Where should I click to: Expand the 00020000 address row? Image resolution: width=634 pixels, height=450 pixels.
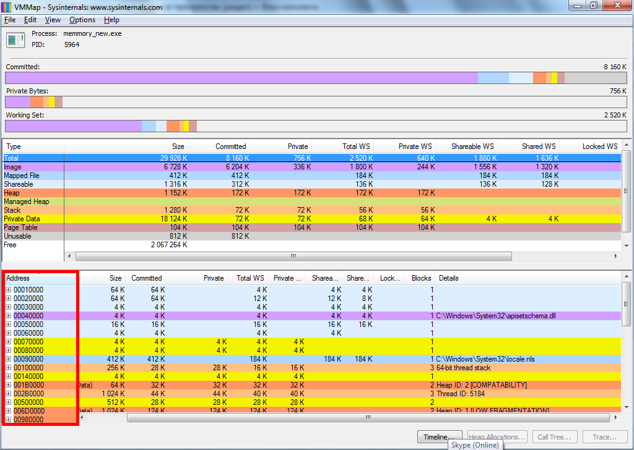[8, 299]
